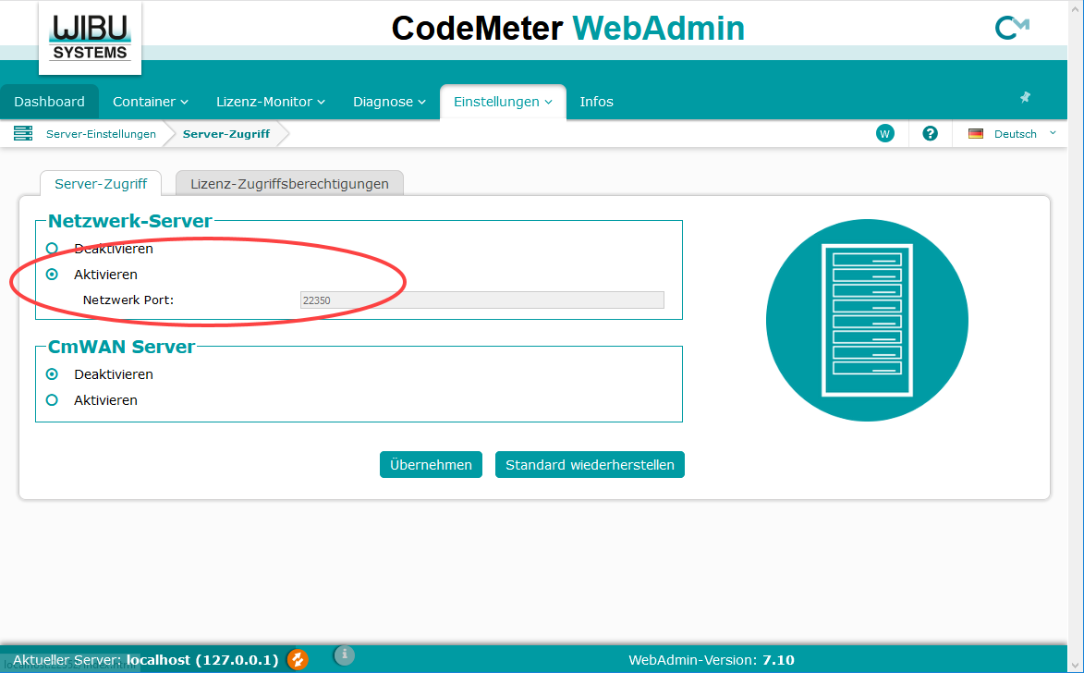
Task: Open help via question mark icon
Action: (931, 134)
